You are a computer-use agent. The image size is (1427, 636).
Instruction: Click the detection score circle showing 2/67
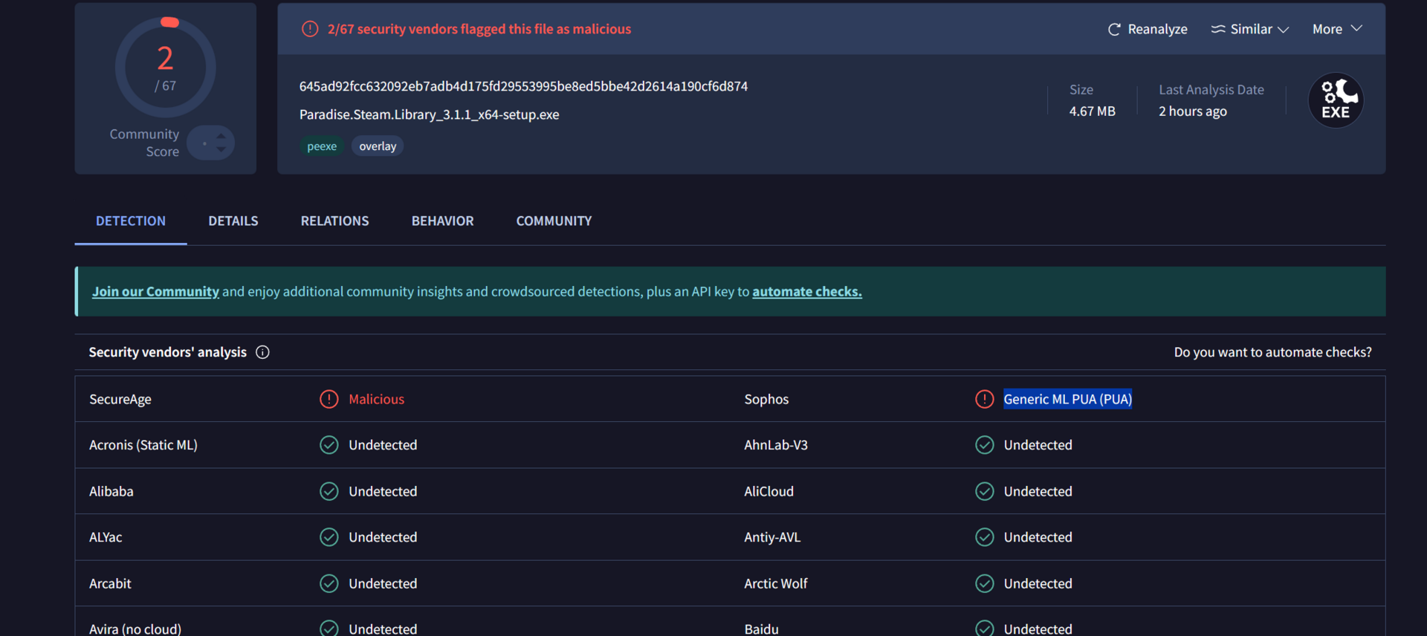(x=166, y=67)
